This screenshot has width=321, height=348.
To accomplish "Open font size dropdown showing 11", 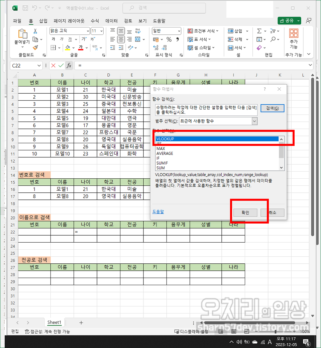I will [x=102, y=31].
